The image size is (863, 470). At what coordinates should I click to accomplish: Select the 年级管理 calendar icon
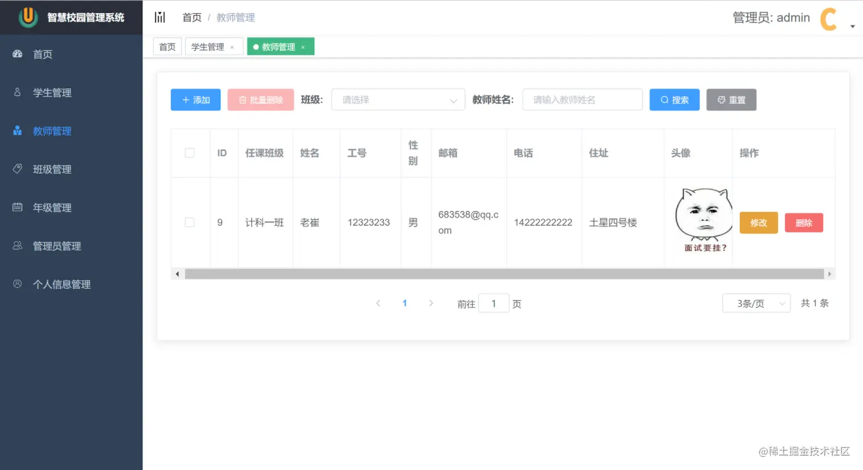click(x=17, y=207)
